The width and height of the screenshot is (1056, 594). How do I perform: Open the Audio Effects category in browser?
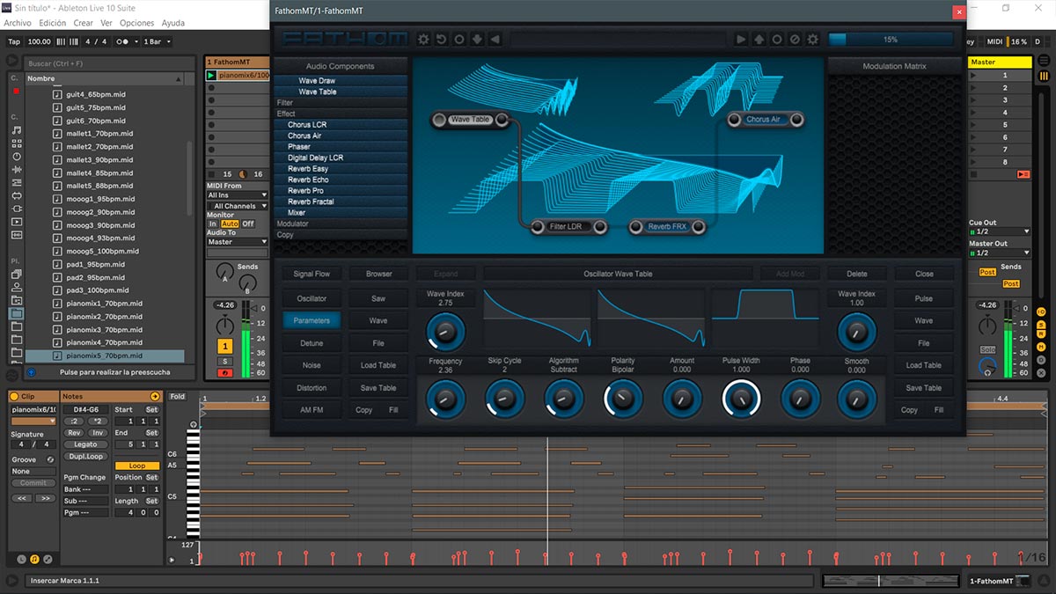tap(17, 170)
